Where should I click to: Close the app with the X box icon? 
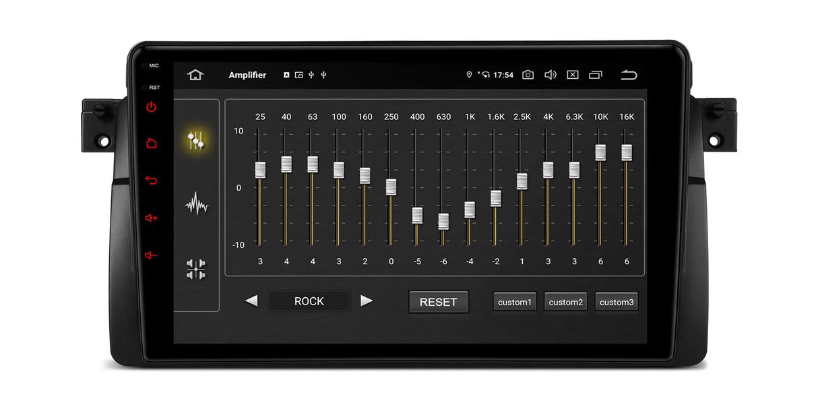point(573,75)
